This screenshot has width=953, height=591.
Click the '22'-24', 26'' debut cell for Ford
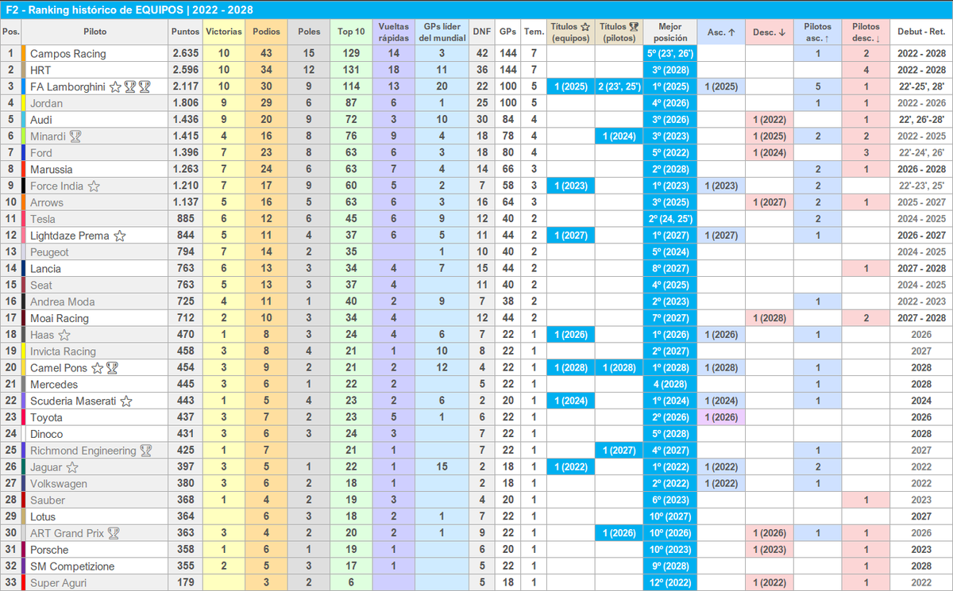[921, 153]
